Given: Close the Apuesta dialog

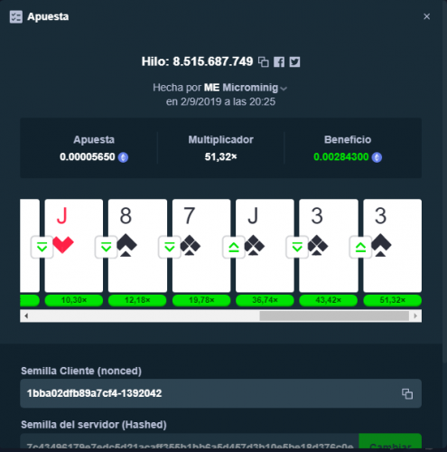Looking at the screenshot, I should pos(426,16).
